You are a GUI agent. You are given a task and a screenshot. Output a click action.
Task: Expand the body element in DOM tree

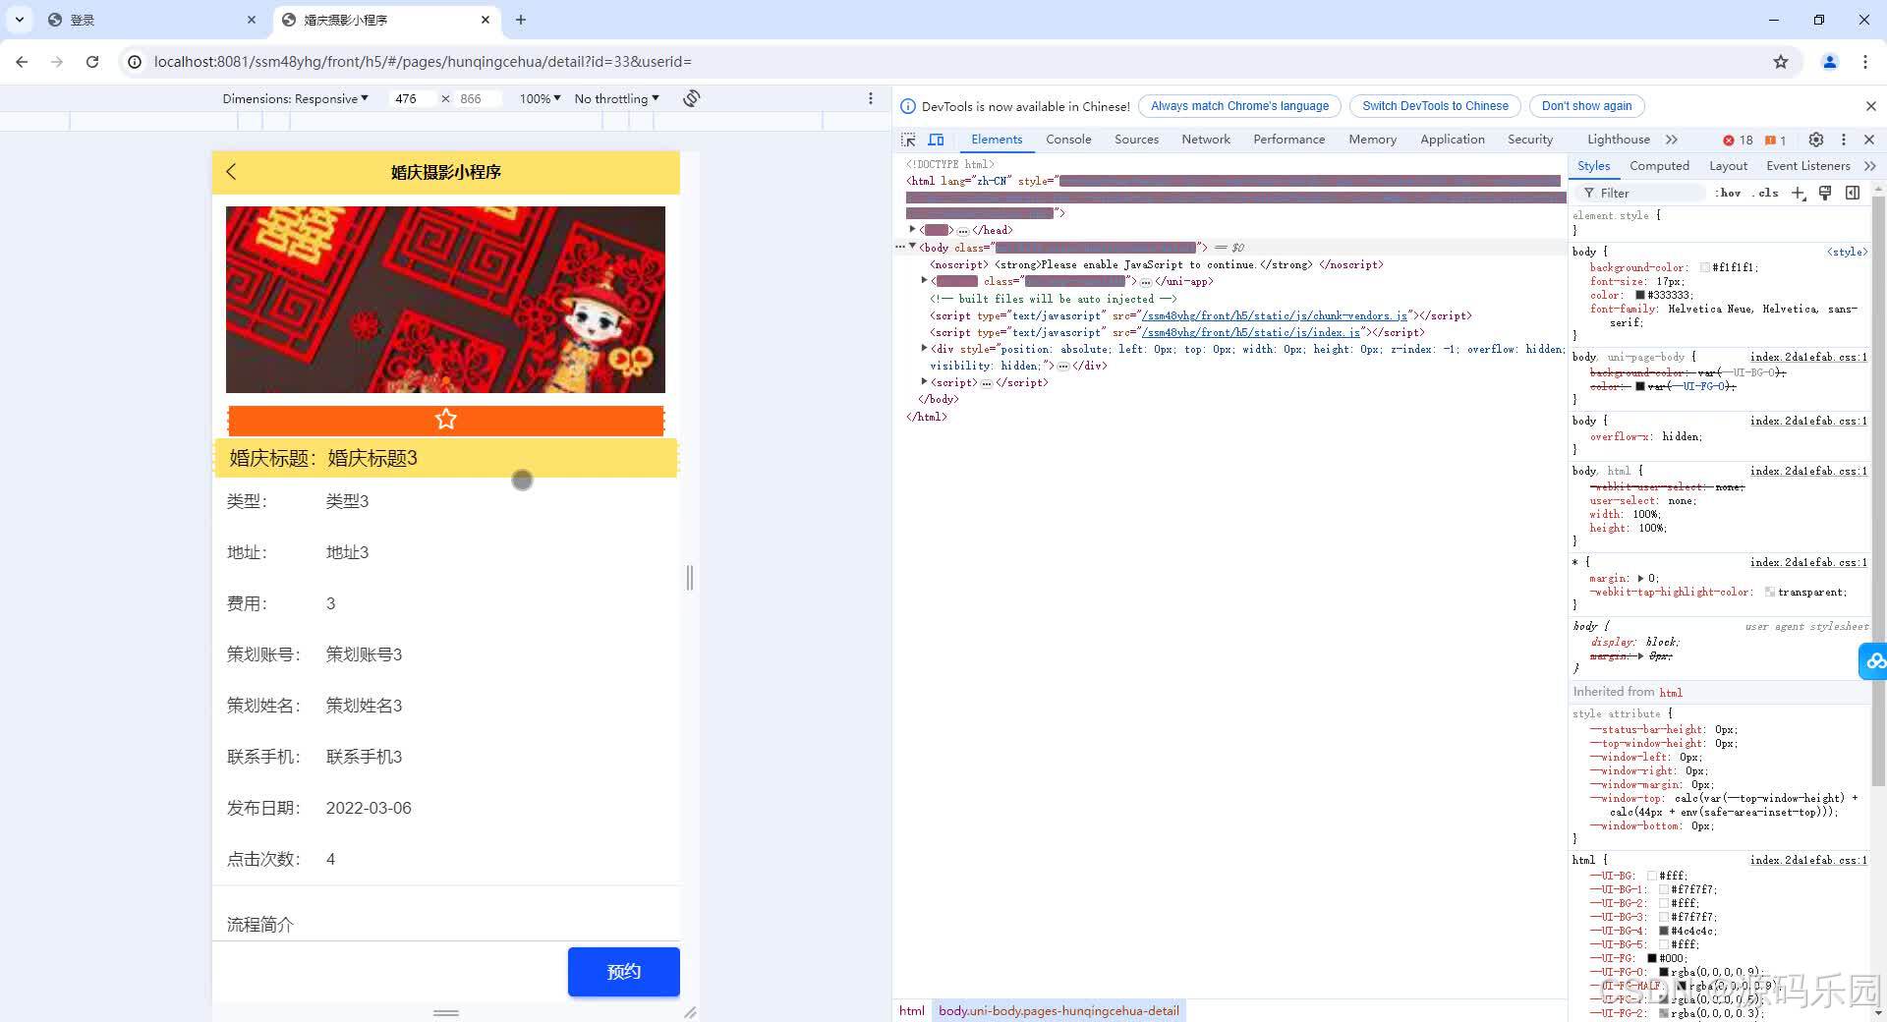click(912, 248)
